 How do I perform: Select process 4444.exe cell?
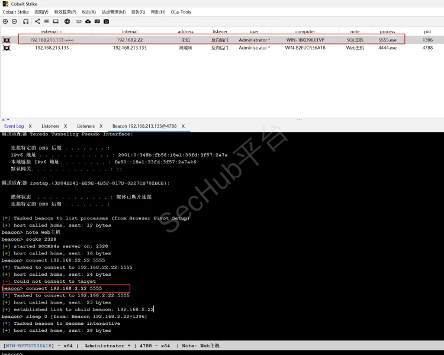coord(387,48)
